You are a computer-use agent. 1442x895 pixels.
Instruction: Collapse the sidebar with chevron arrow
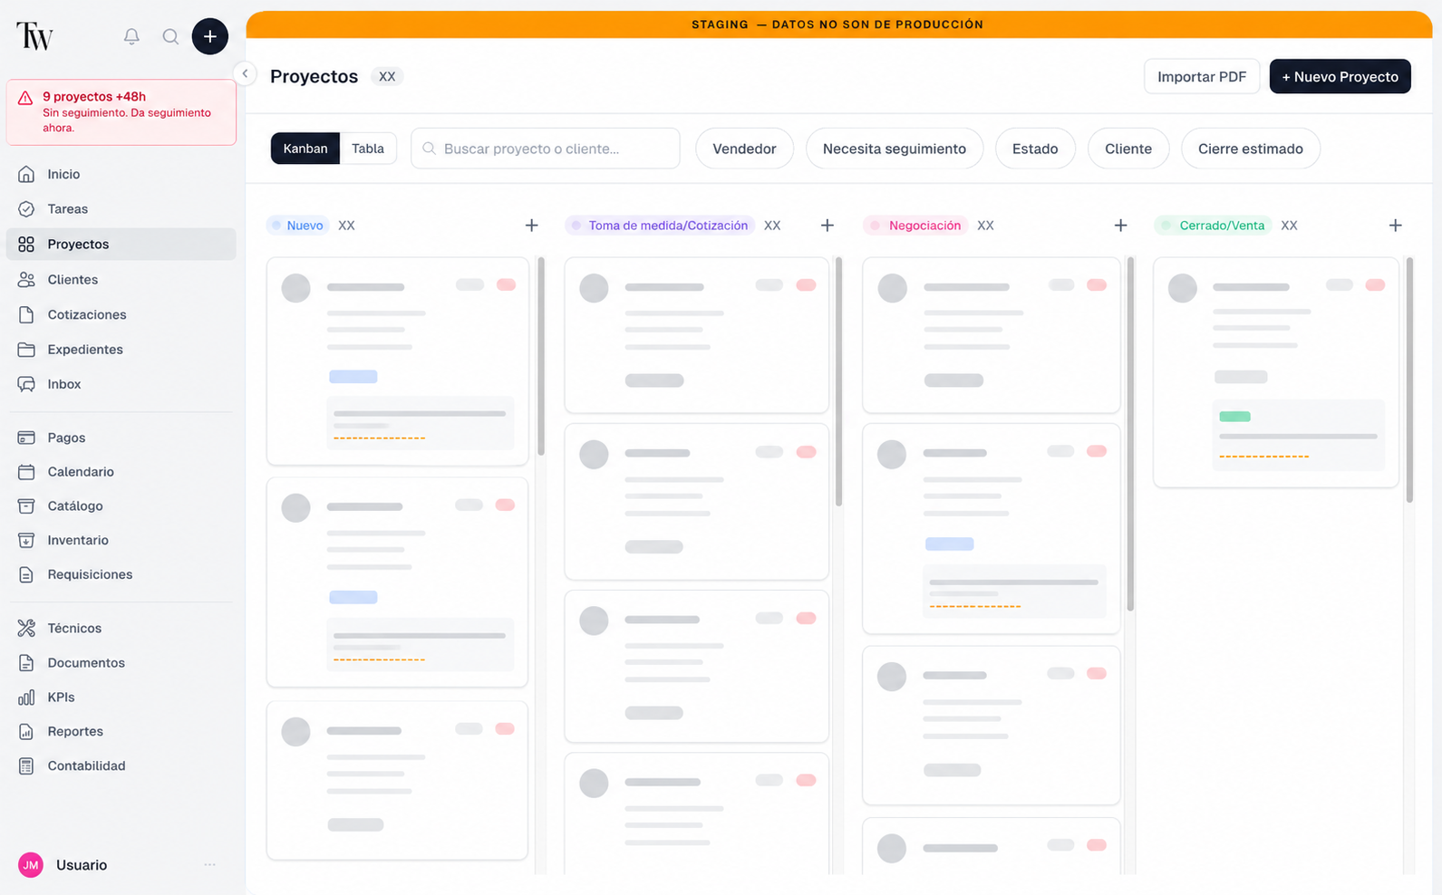click(x=245, y=73)
